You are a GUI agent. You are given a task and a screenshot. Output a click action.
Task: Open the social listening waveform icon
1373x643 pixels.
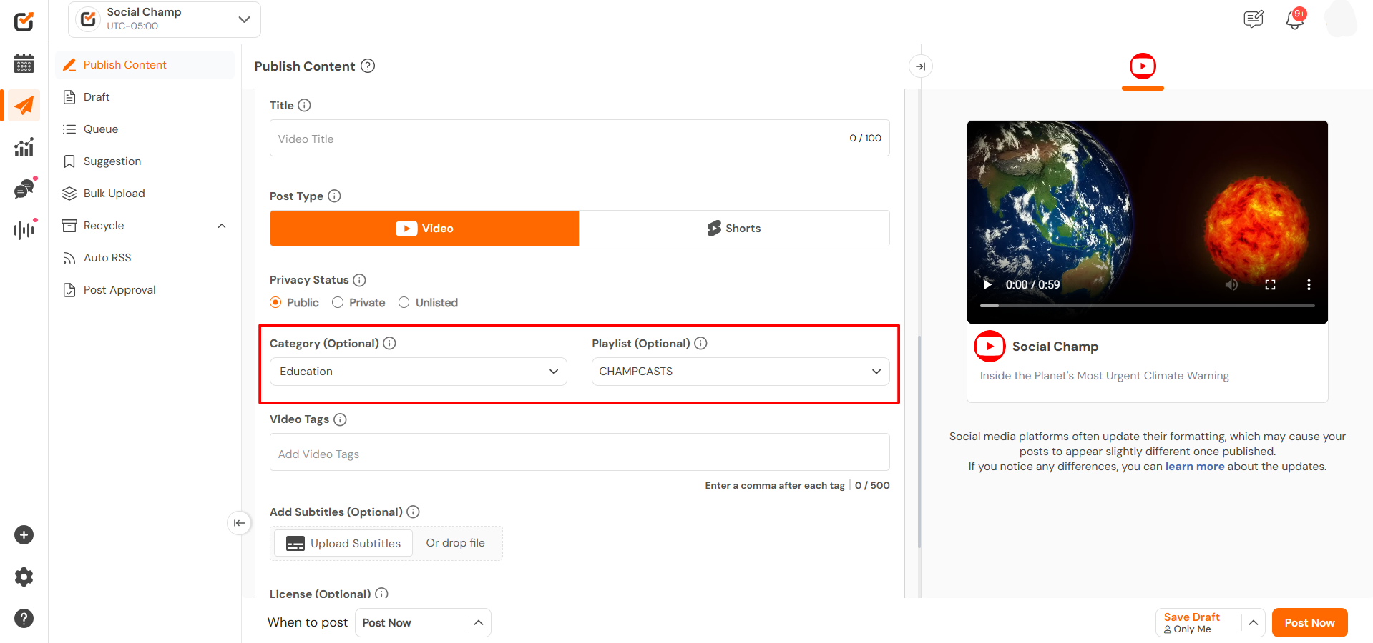(x=24, y=229)
